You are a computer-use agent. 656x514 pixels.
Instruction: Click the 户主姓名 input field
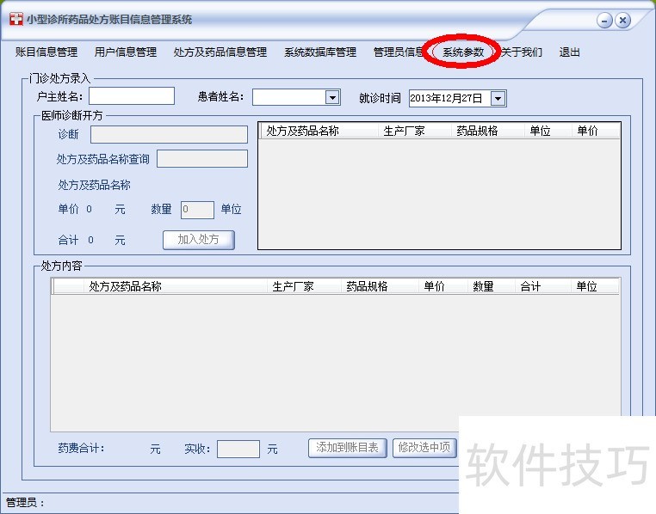point(131,96)
